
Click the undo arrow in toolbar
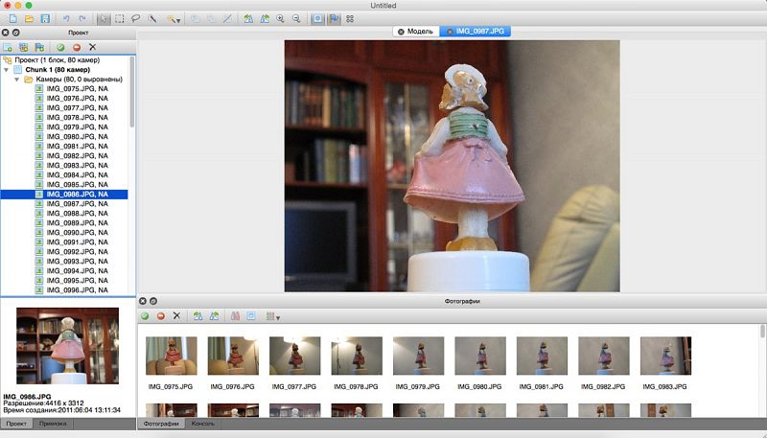pyautogui.click(x=65, y=19)
